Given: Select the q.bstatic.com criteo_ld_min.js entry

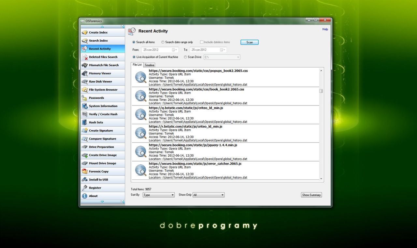Looking at the screenshot, I should pos(225,115).
